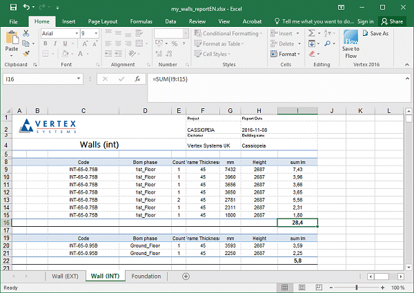The height and width of the screenshot is (293, 414).
Task: Click the Insert Function fx icon
Action: (137, 79)
